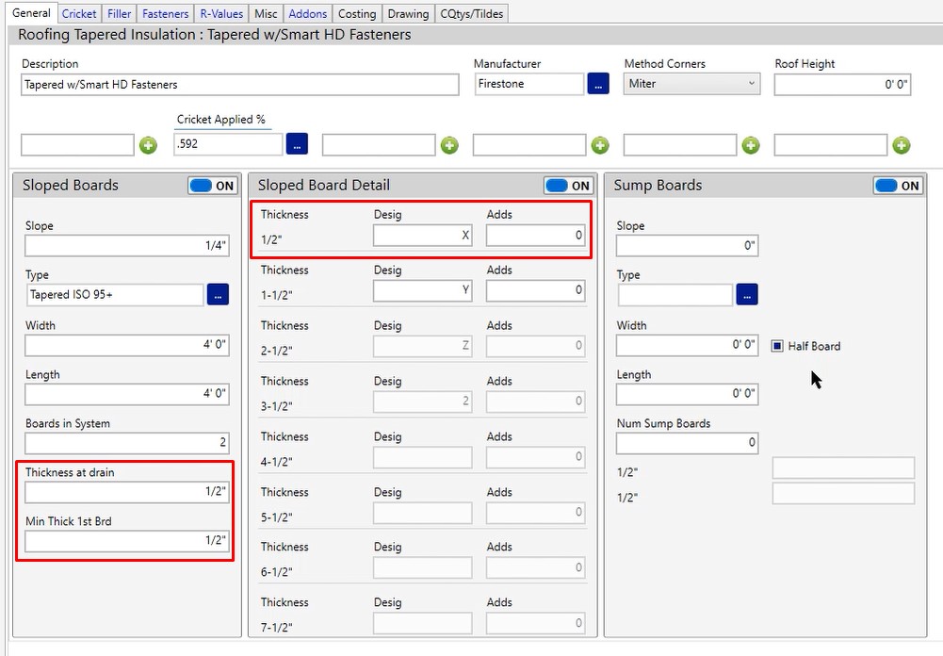Open the Method Corners Miter dropdown
This screenshot has height=656, width=943.
[691, 84]
